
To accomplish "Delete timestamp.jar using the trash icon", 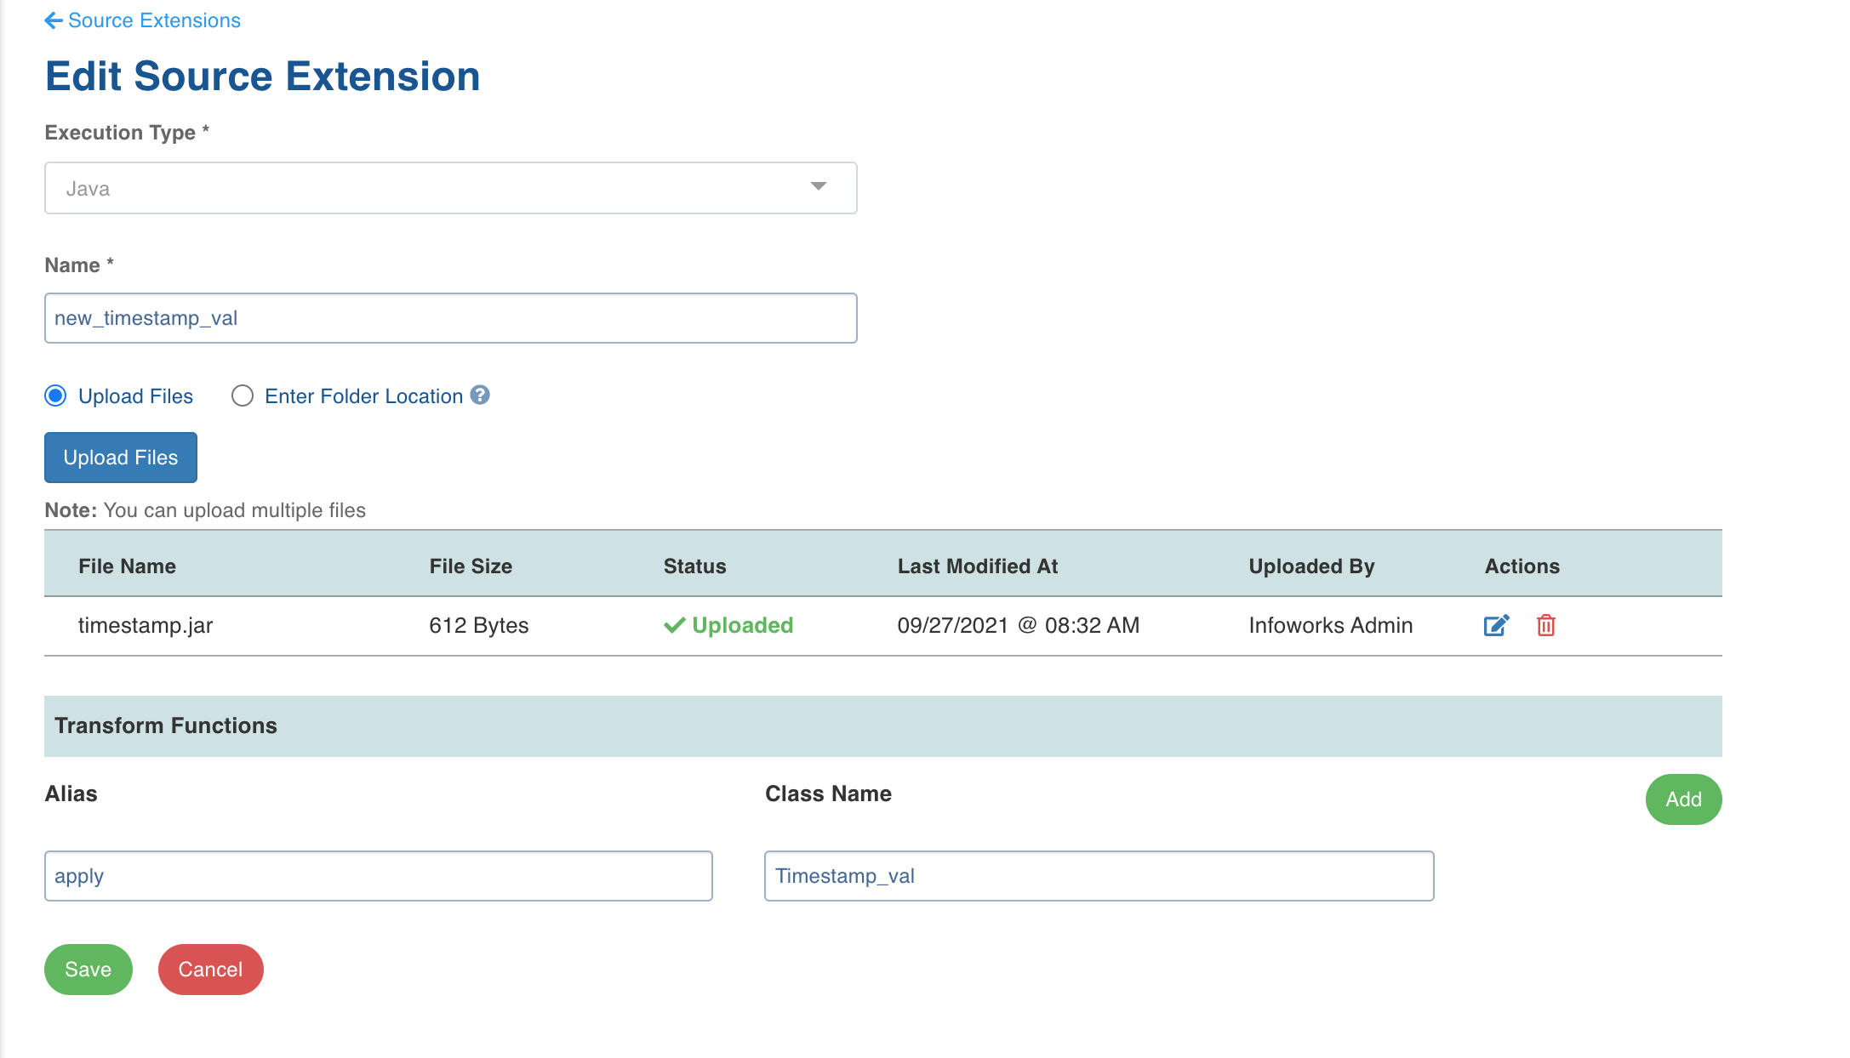I will tap(1546, 626).
